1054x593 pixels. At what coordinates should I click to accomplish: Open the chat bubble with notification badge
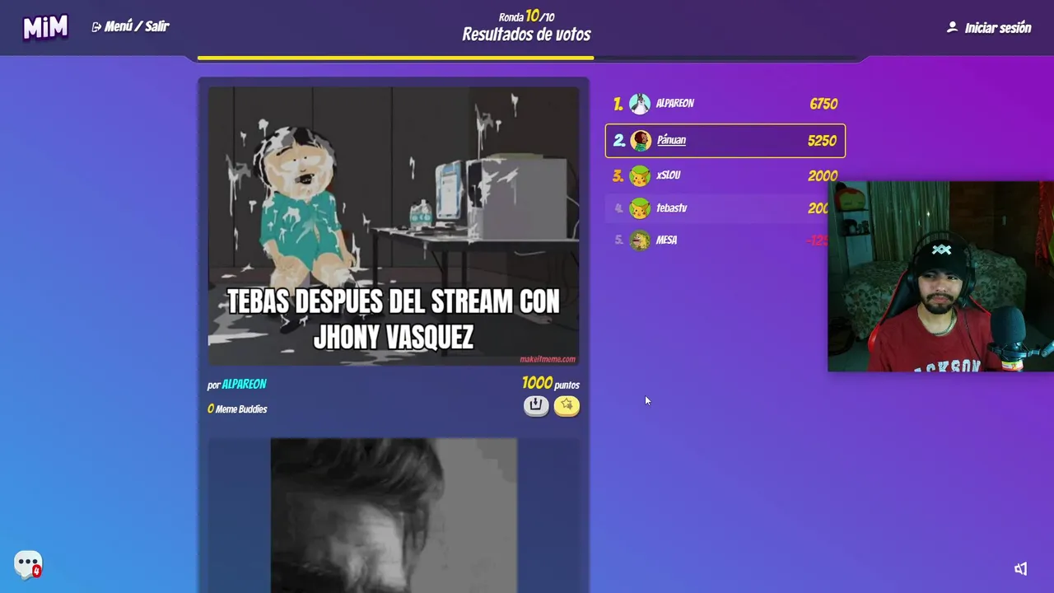(28, 564)
